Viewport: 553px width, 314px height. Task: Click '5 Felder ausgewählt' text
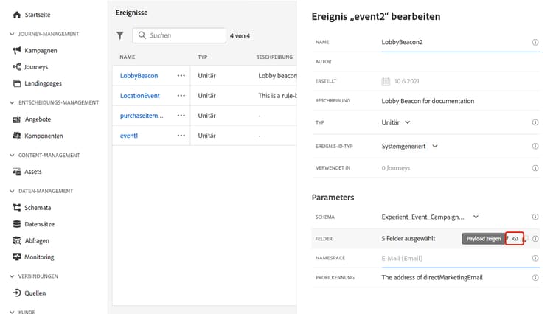(x=408, y=239)
